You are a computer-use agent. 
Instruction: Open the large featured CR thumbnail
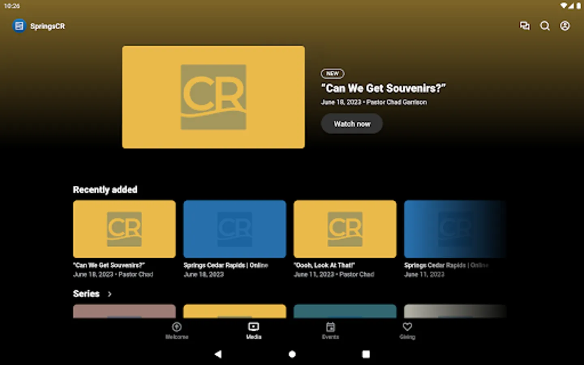tap(213, 97)
